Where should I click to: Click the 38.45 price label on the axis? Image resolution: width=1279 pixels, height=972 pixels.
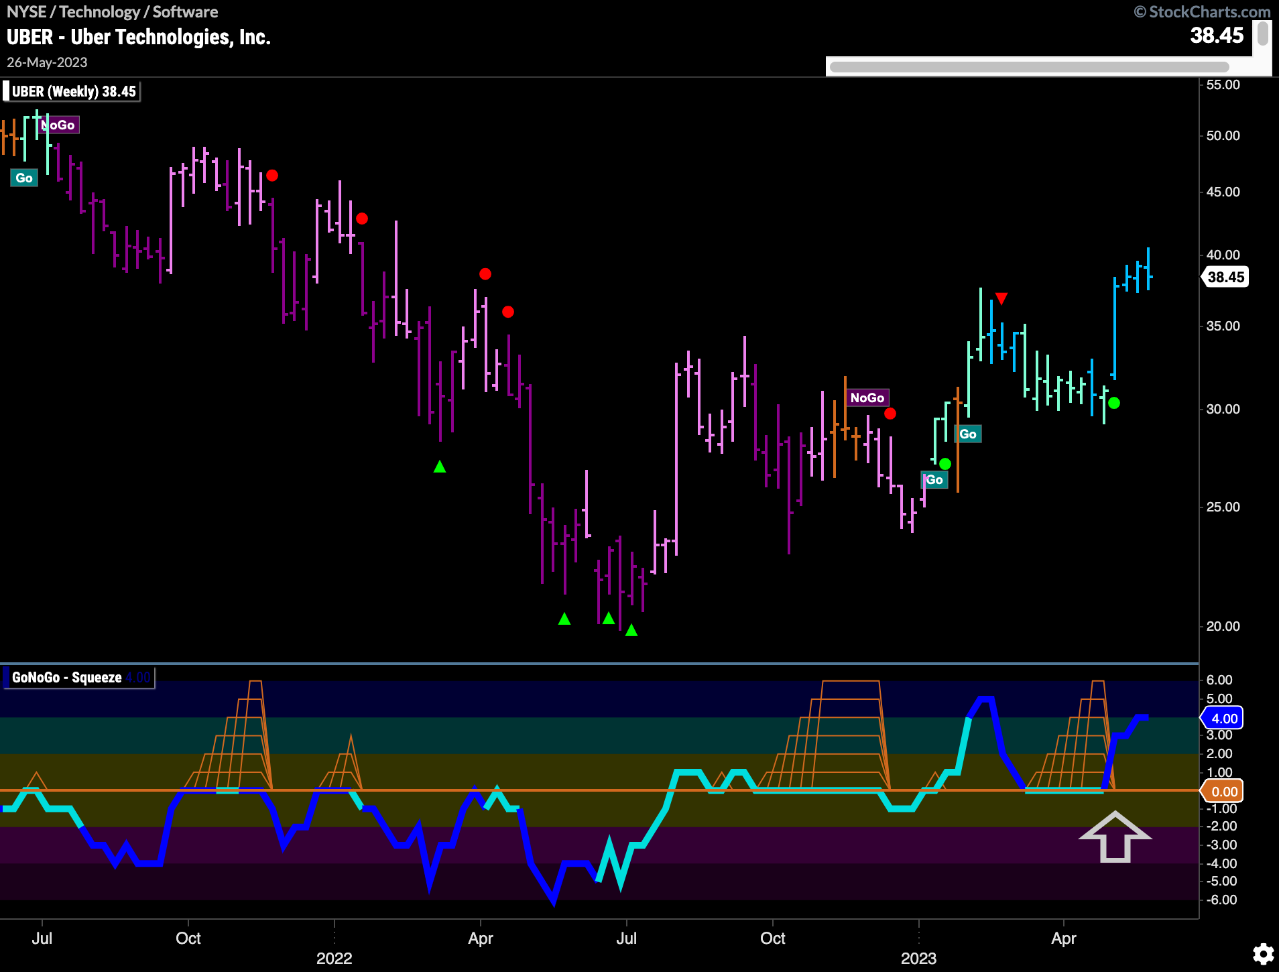click(1225, 277)
